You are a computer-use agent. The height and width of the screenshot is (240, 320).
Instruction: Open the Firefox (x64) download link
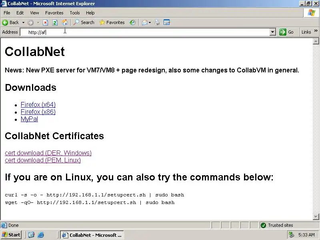point(38,104)
